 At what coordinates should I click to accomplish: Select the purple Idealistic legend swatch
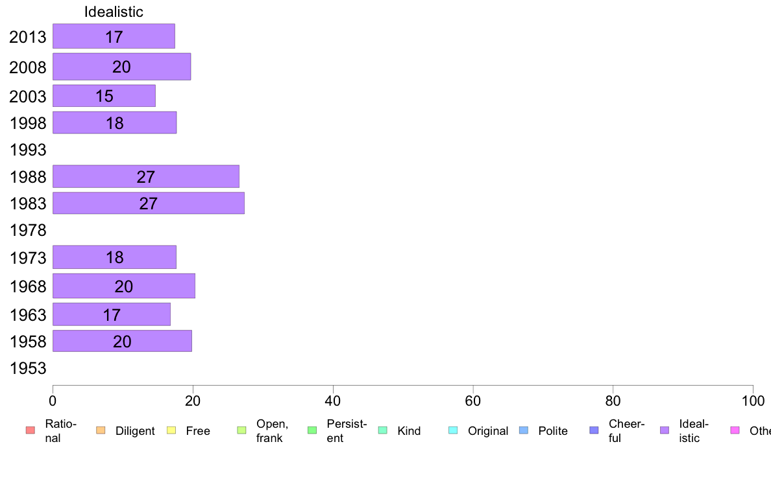pos(665,430)
